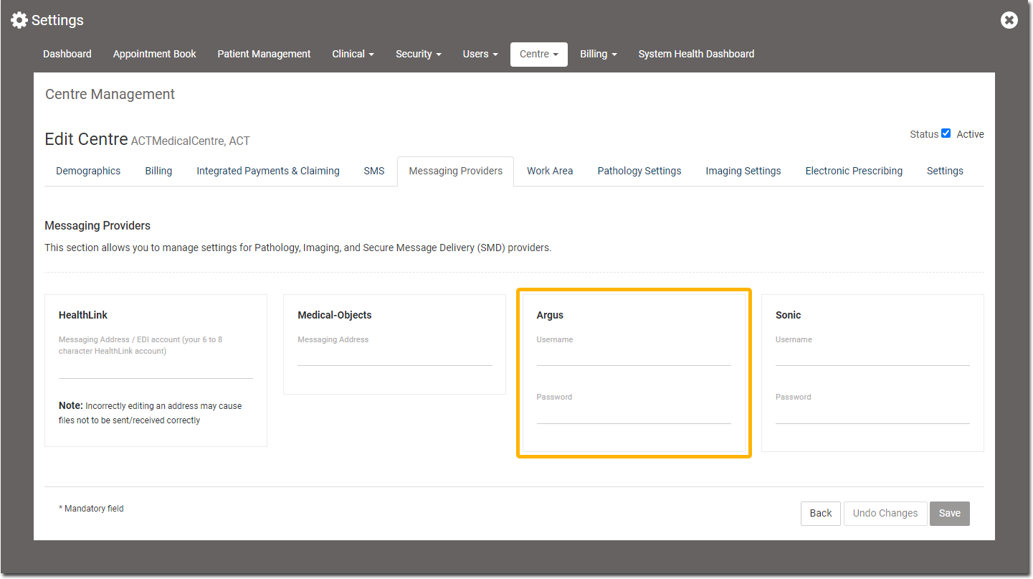Expand the Billing dropdown in top navigation
This screenshot has width=1033, height=579.
599,54
